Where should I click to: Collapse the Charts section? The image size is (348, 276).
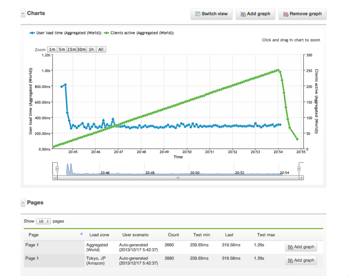tap(23, 13)
